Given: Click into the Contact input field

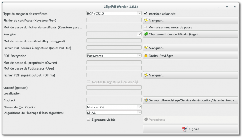Looking at the screenshot, I should point(114,100).
